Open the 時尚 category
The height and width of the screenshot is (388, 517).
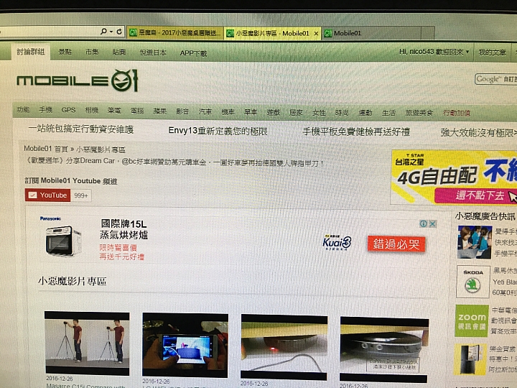(342, 113)
